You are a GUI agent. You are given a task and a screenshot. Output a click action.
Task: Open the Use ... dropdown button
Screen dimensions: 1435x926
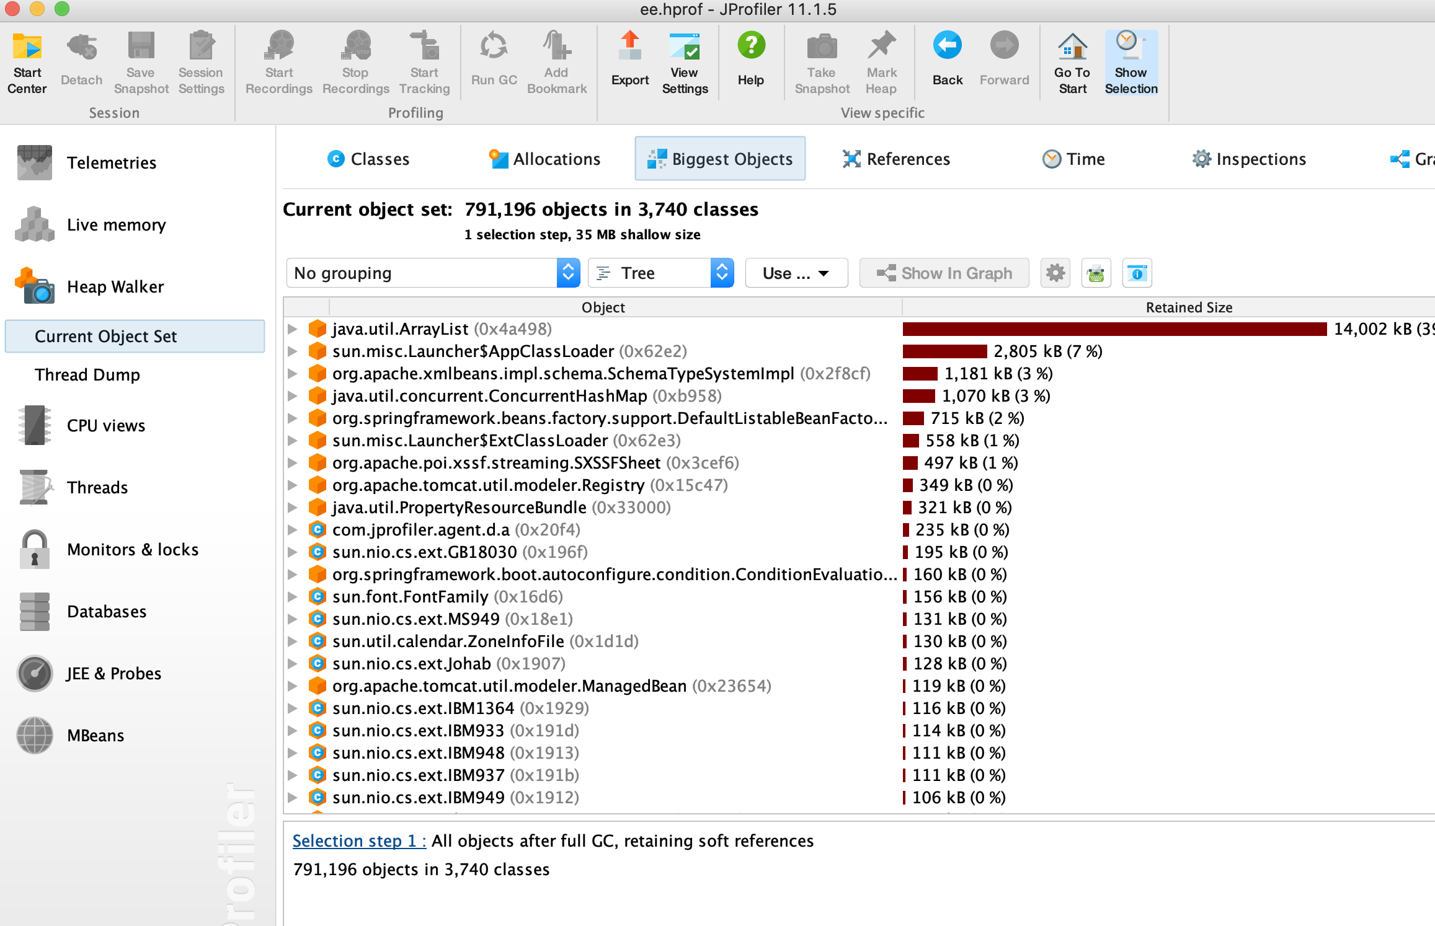[796, 273]
